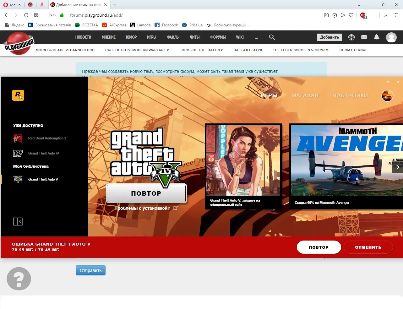Screen dimensions: 403x309
Task: Open ABP extension icon
Action: click(363, 15)
